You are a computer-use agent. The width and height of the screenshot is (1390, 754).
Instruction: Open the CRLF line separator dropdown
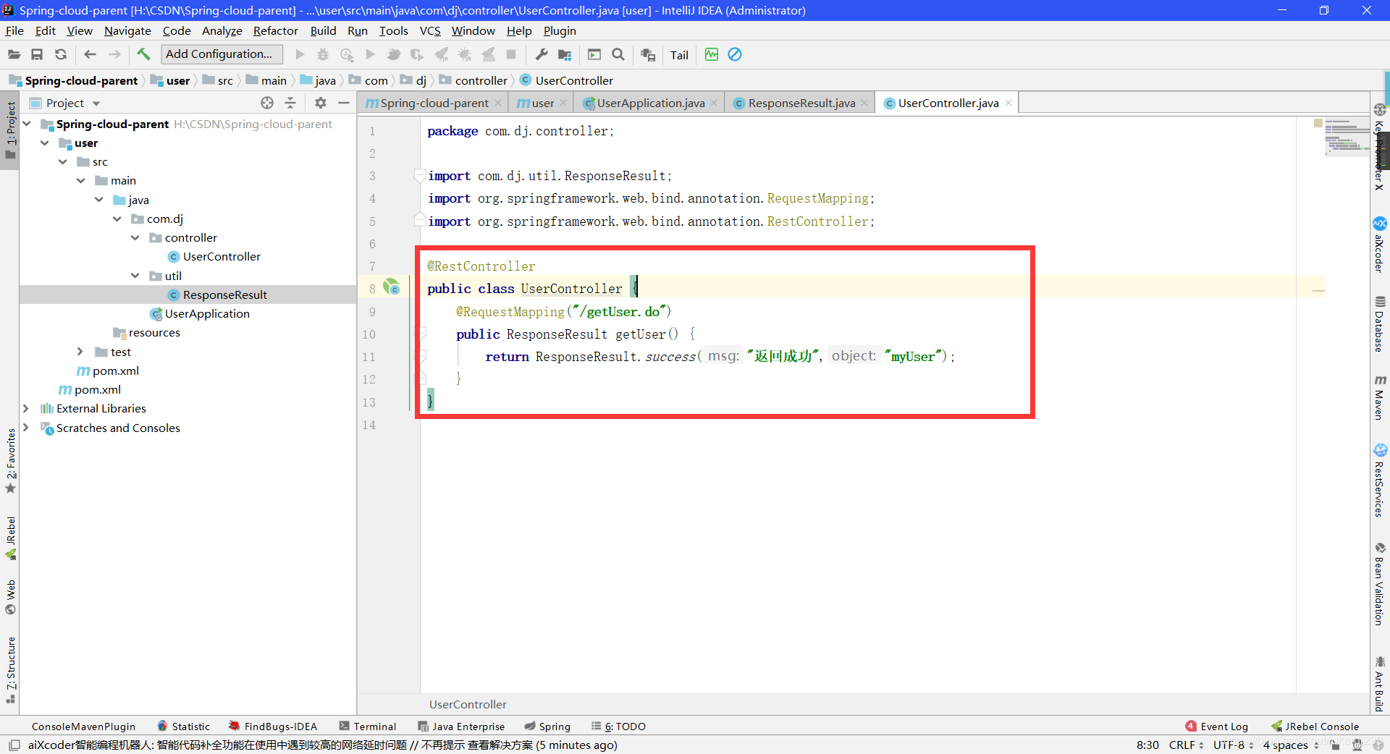pyautogui.click(x=1186, y=745)
